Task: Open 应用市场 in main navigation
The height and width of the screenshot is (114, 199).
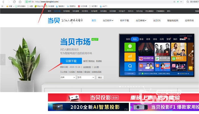Action: [x=189, y=20]
